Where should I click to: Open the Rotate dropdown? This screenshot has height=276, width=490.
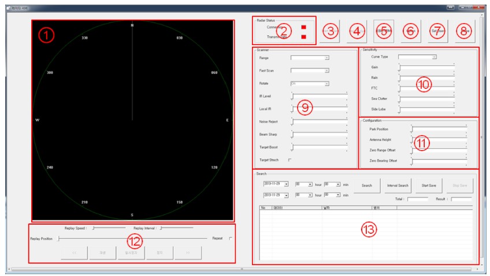tap(310, 84)
